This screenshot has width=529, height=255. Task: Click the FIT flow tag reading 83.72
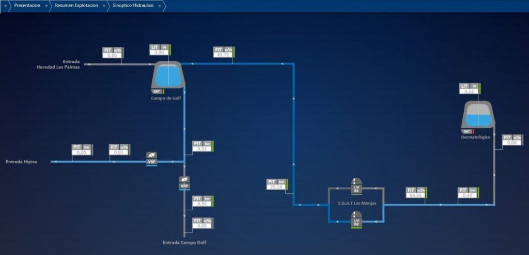click(x=224, y=52)
